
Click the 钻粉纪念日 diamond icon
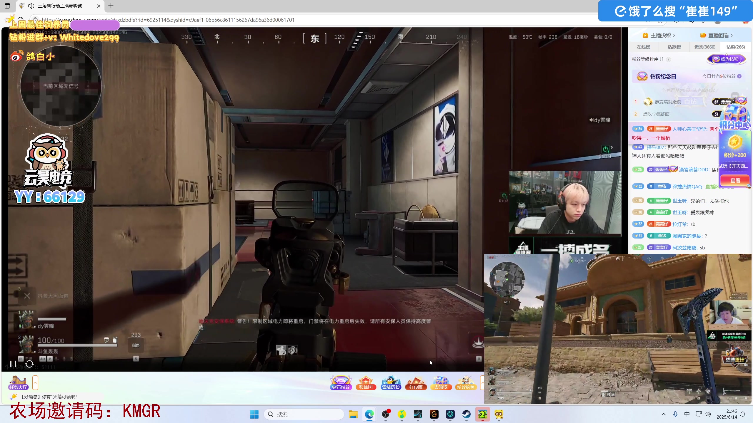[642, 76]
